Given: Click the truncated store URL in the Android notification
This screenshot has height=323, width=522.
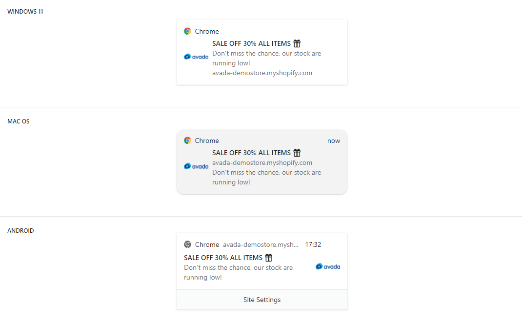Looking at the screenshot, I should (261, 244).
